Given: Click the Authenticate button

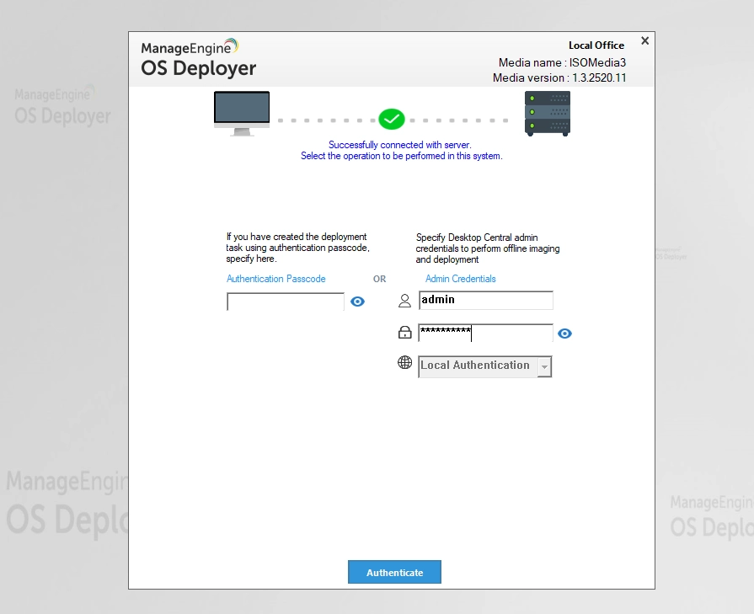Looking at the screenshot, I should click(394, 572).
